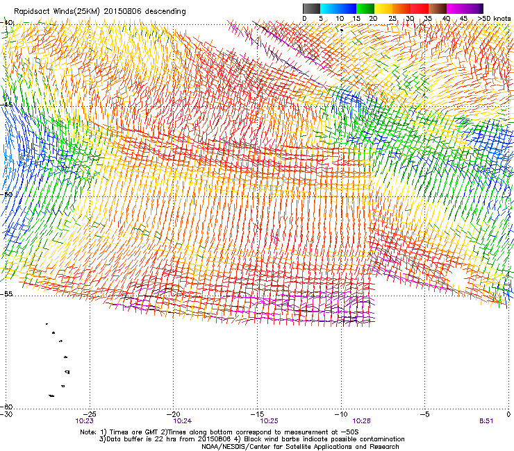Click the '10:25' pass time label
The width and height of the screenshot is (514, 451).
[269, 421]
